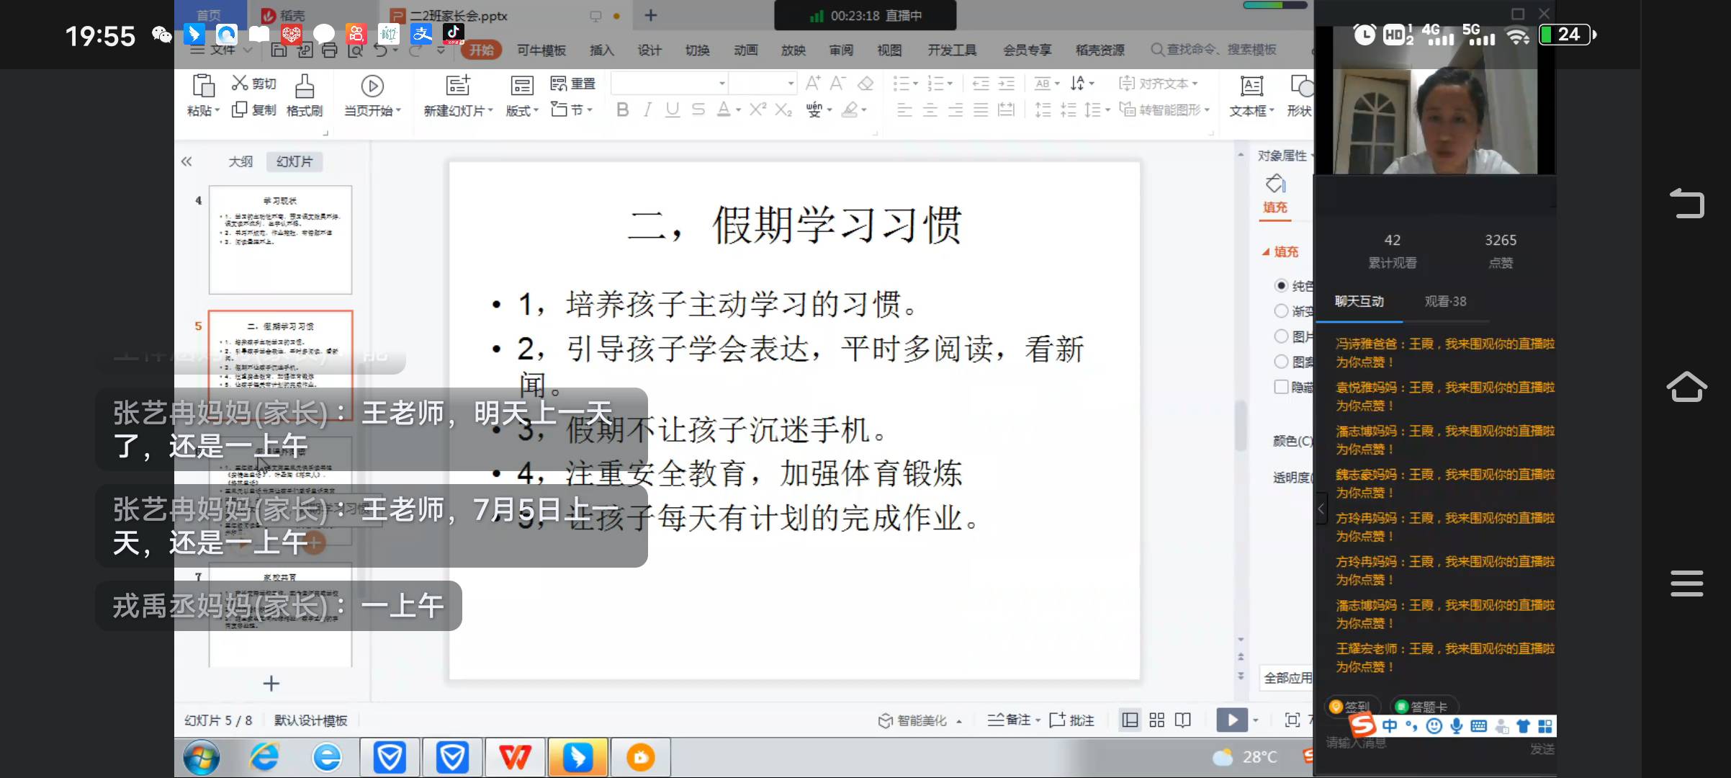
Task: Click the new slide icon (新建幻灯片)
Action: [457, 86]
